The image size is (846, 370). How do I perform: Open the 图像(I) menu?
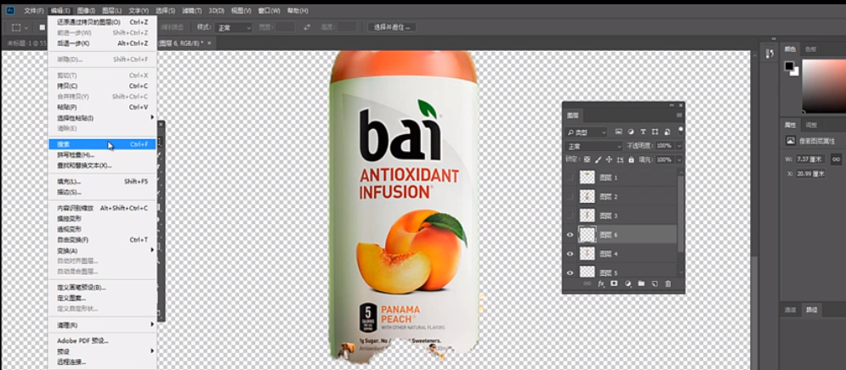coord(86,11)
